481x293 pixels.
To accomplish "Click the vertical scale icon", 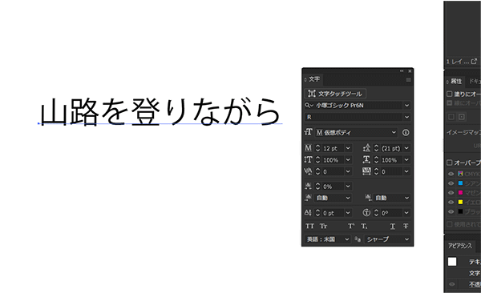I will [x=308, y=160].
